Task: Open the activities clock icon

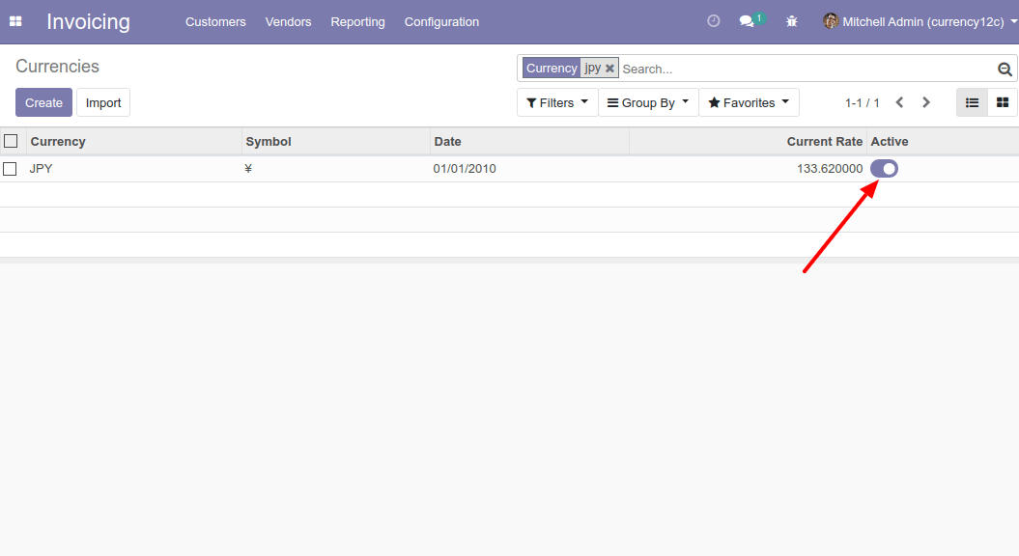Action: coord(714,21)
